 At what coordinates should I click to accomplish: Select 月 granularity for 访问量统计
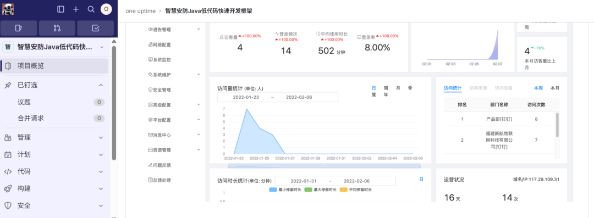click(x=398, y=88)
